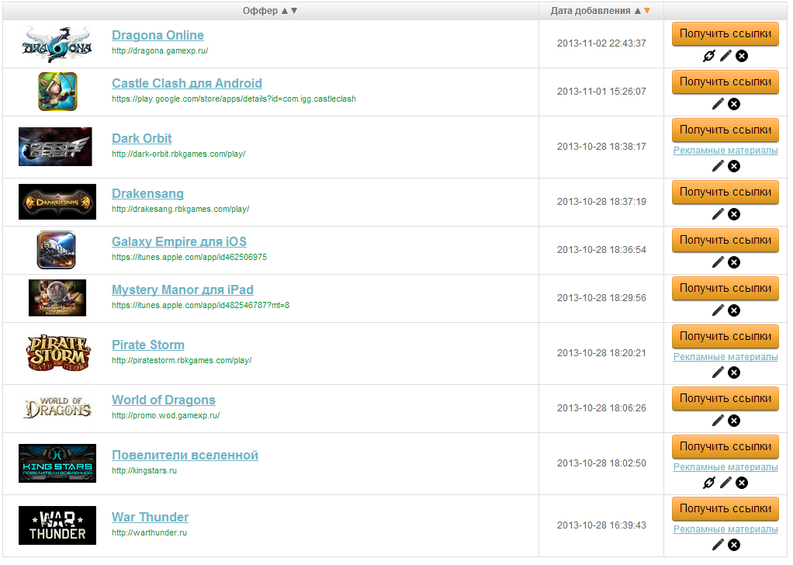Edit the Galaxy Empire для iOS offer

pyautogui.click(x=718, y=262)
